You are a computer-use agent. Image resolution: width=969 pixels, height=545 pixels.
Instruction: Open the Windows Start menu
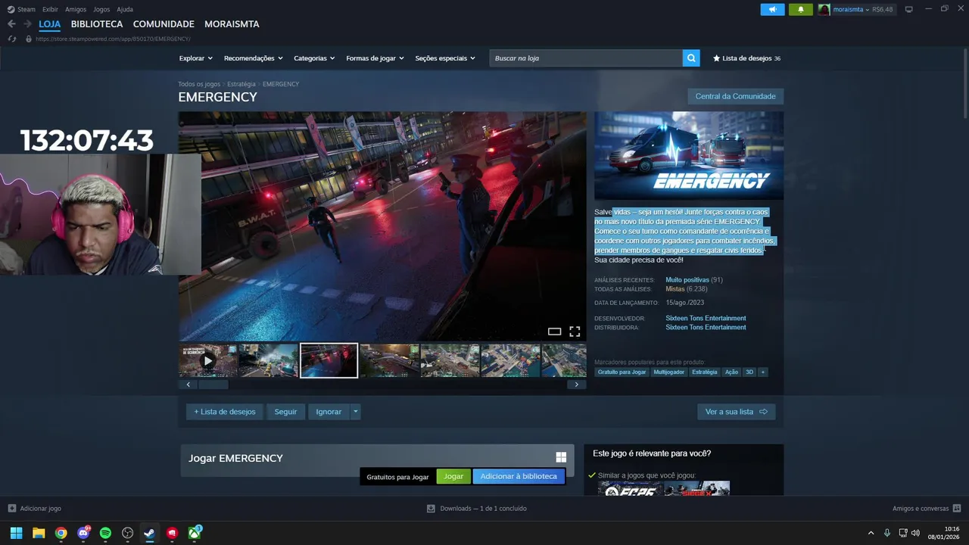point(16,533)
